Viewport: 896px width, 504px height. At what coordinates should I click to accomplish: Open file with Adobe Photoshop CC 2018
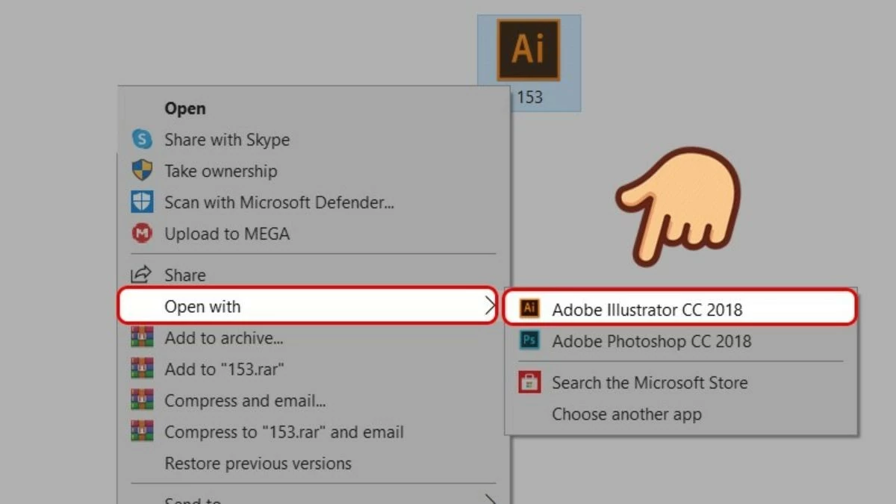click(651, 341)
